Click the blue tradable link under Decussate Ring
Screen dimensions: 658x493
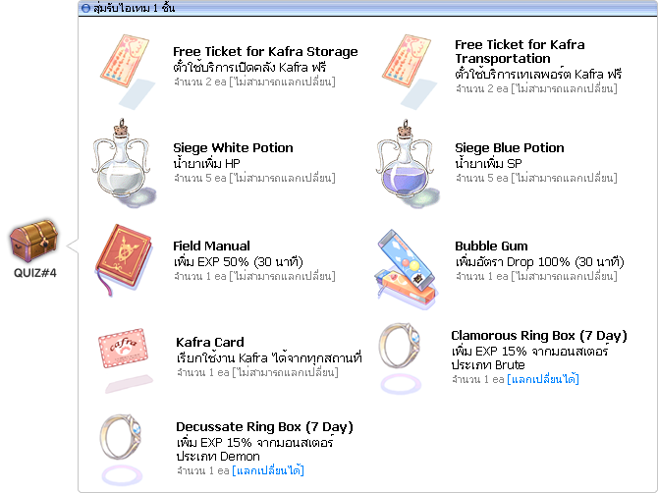tap(268, 471)
